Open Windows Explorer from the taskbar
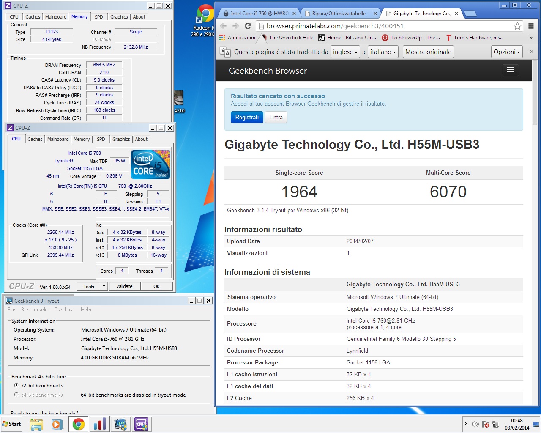Viewport: 541px width, 433px height. (36, 424)
